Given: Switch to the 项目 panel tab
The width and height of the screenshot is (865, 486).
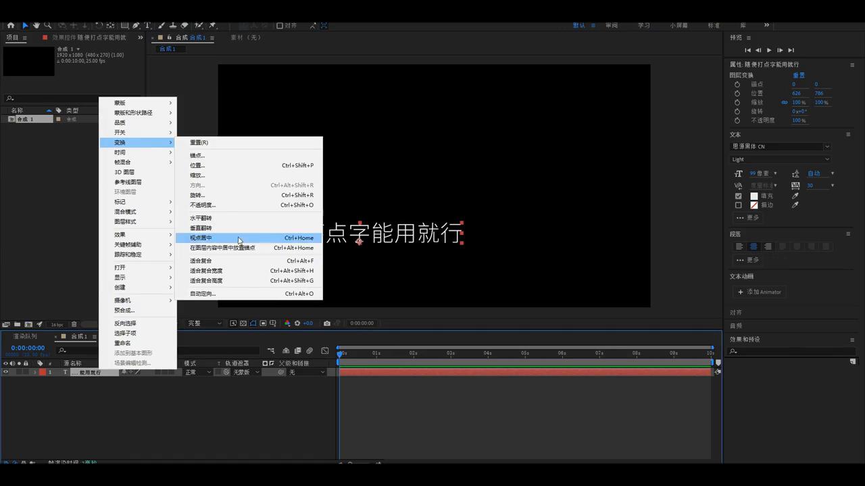Looking at the screenshot, I should coord(14,37).
